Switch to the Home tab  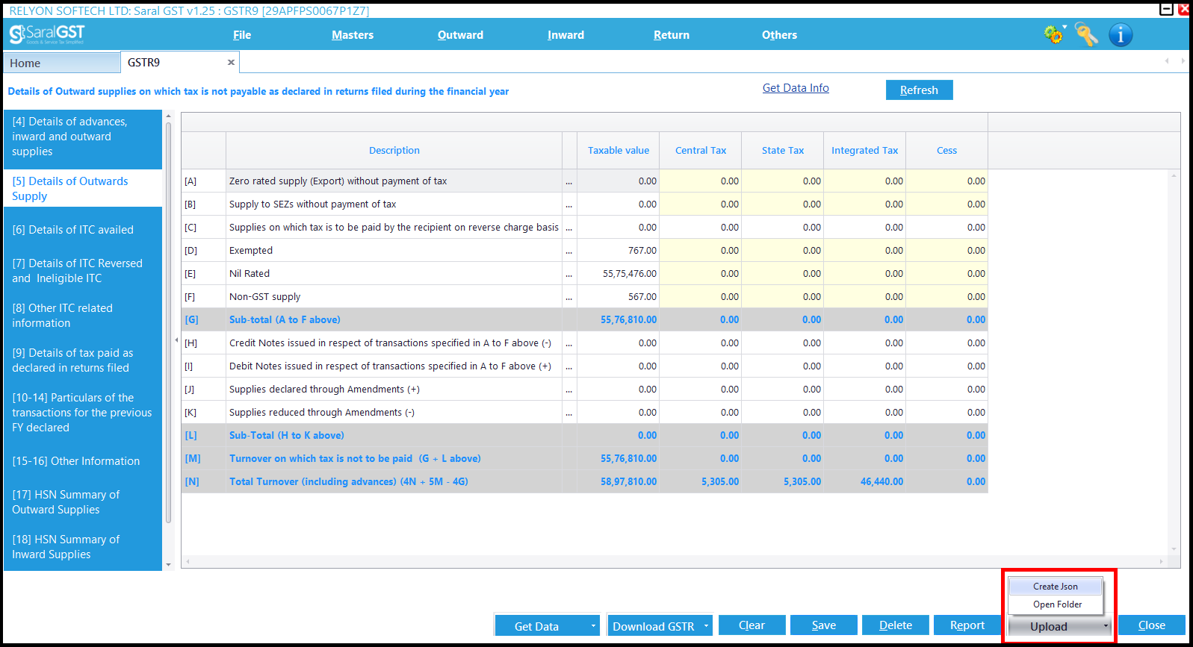click(x=62, y=63)
